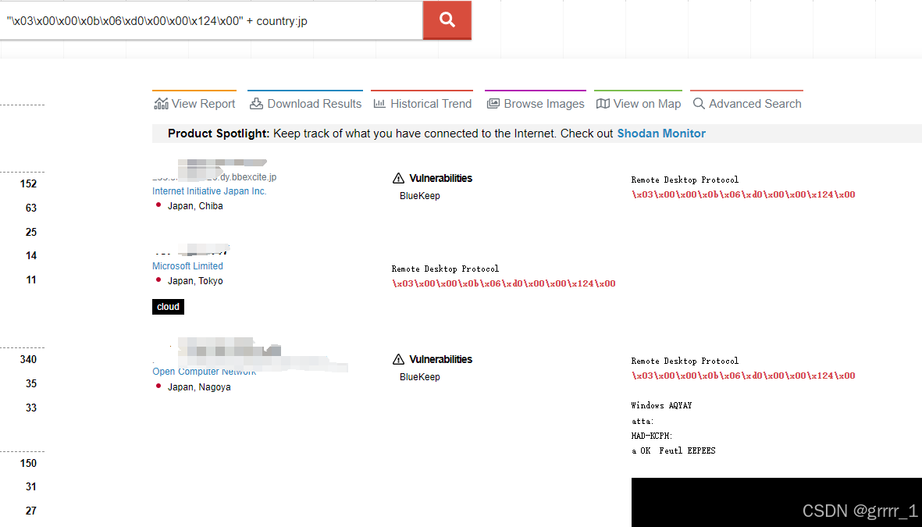Click the Japan, Tokyo location text

click(x=195, y=281)
